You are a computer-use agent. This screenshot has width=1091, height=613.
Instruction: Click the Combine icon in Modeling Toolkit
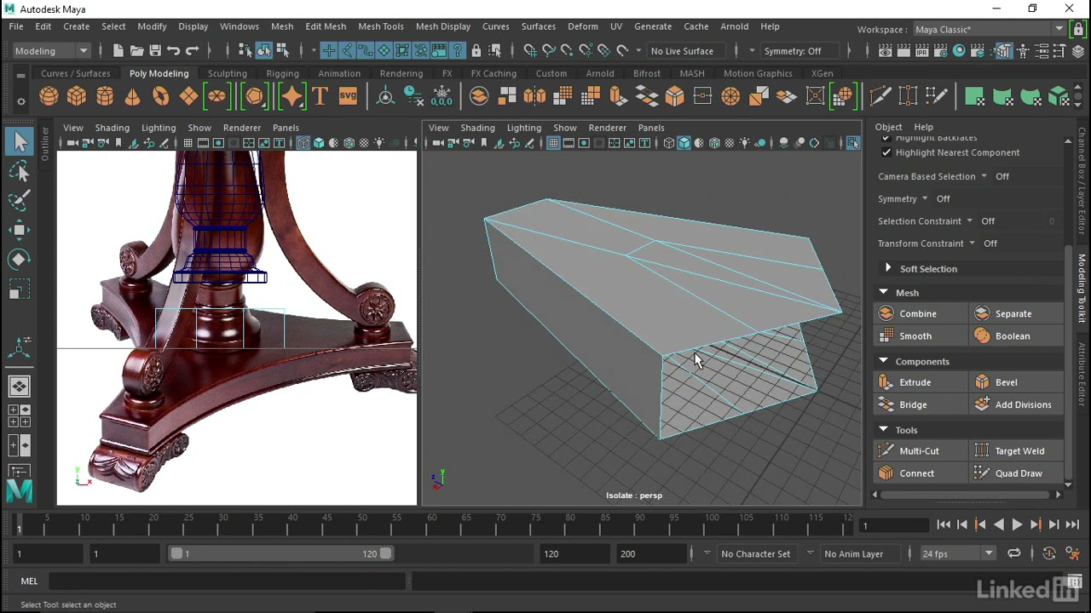886,313
